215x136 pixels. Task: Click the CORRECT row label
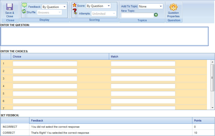pos(9,133)
